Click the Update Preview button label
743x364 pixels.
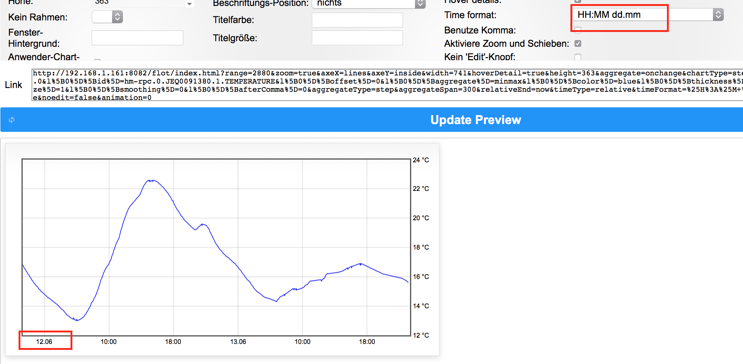[x=475, y=120]
